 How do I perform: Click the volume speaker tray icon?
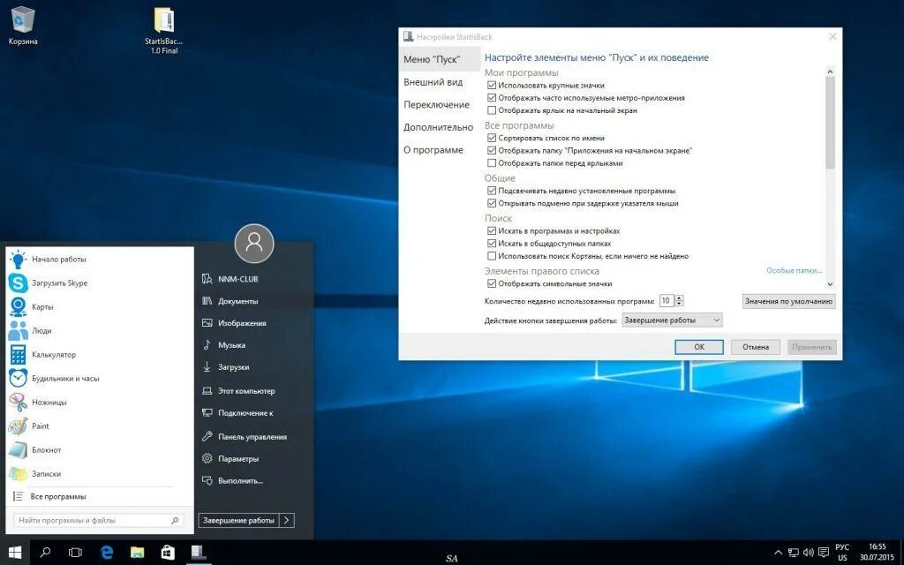pos(808,553)
